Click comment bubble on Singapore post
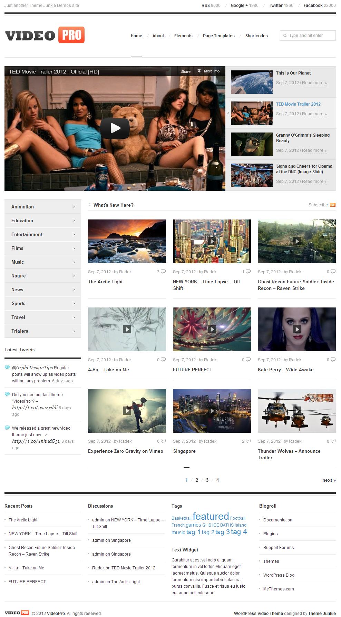341x617 pixels. click(248, 441)
